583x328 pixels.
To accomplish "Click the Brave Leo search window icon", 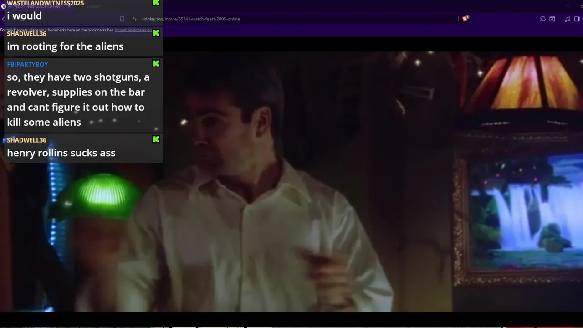I will (552, 19).
